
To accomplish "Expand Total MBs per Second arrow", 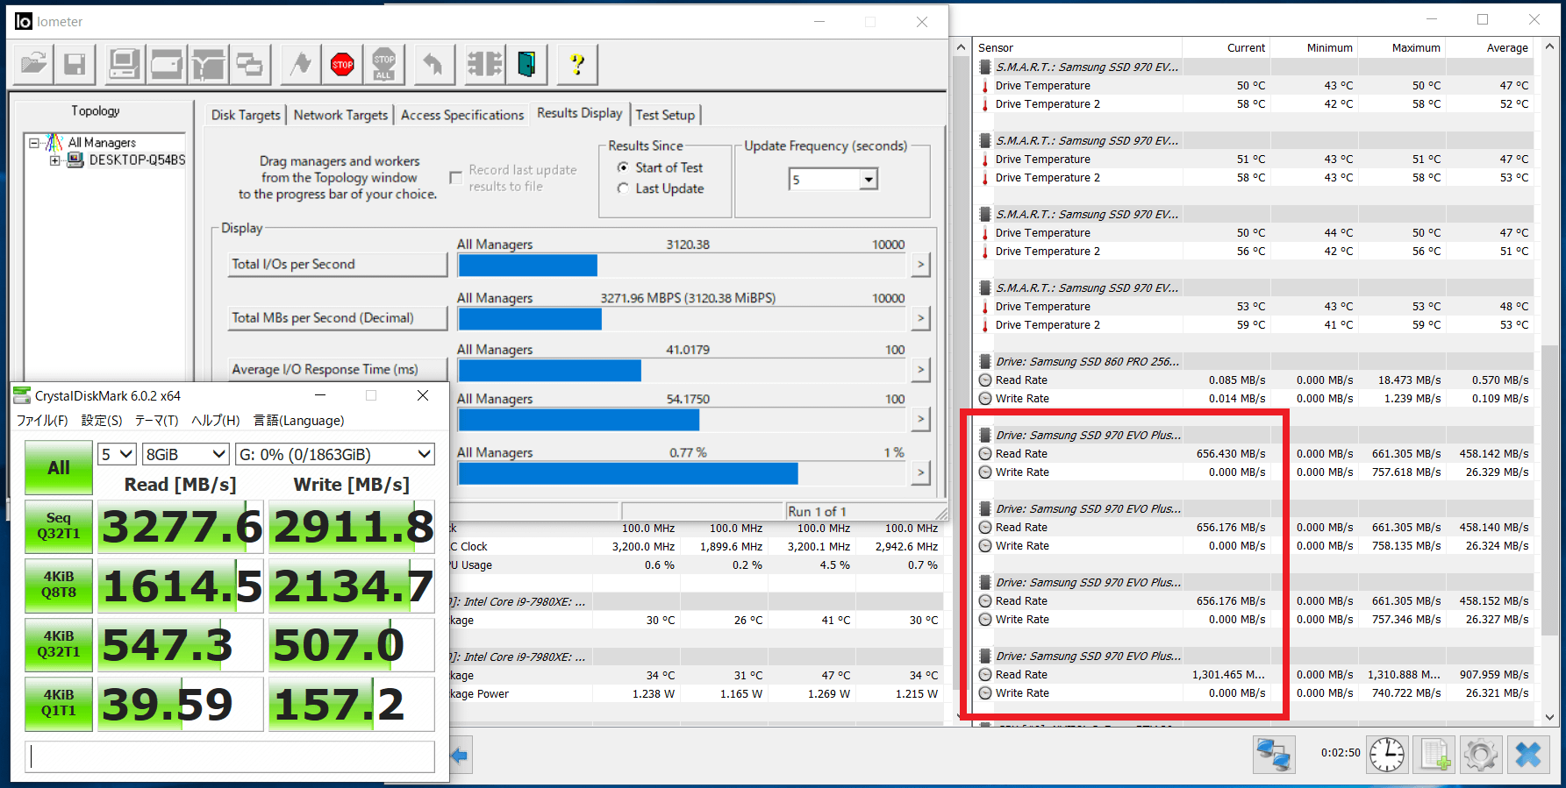I will click(x=920, y=318).
